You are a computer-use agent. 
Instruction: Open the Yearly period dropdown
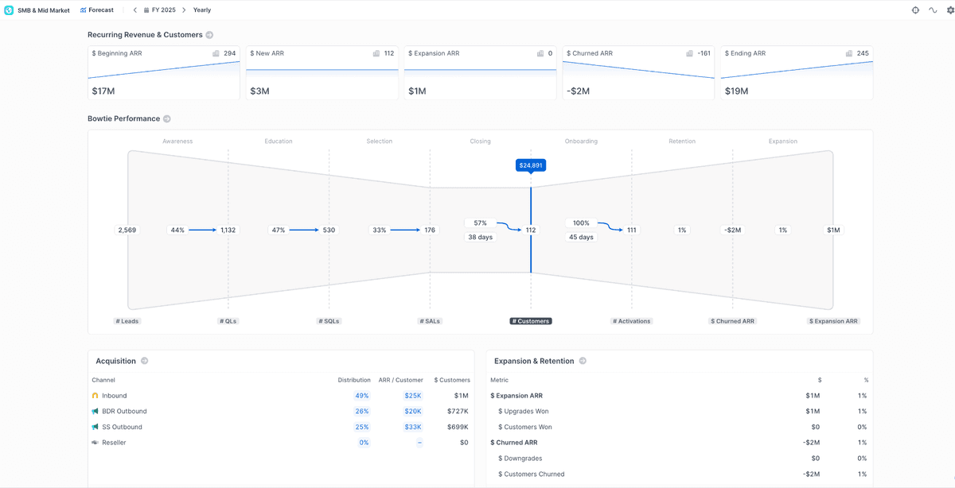point(201,10)
